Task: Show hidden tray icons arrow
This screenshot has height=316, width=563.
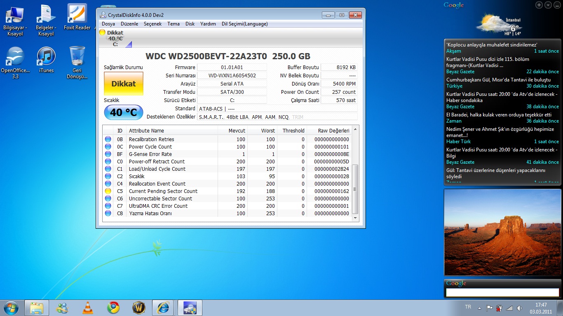Action: [479, 308]
